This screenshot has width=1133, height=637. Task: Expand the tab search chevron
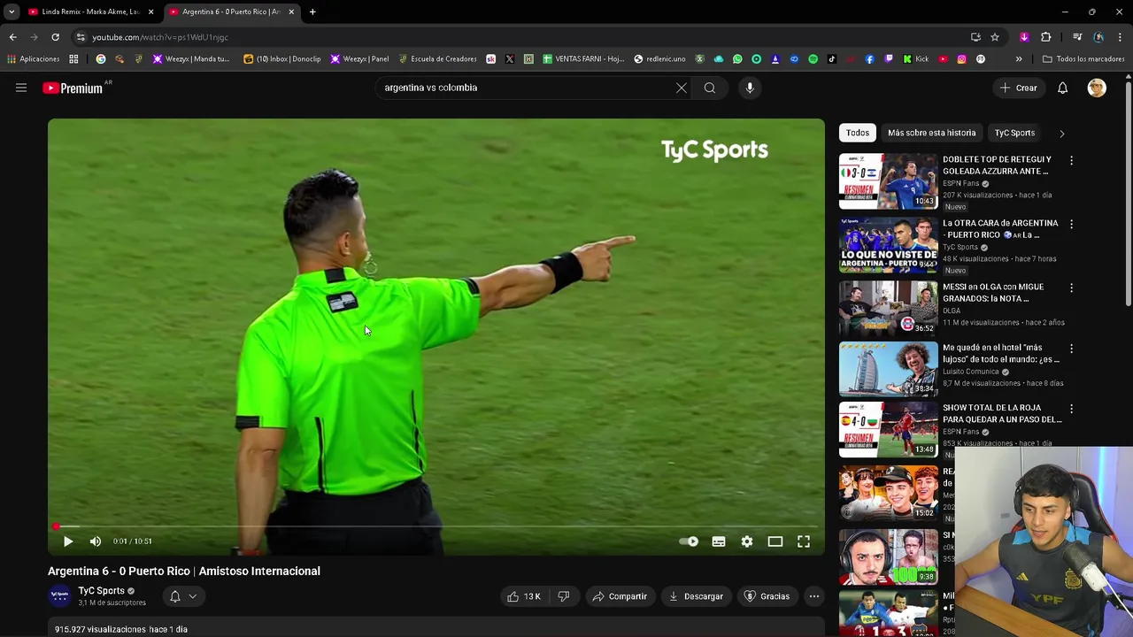[x=12, y=12]
